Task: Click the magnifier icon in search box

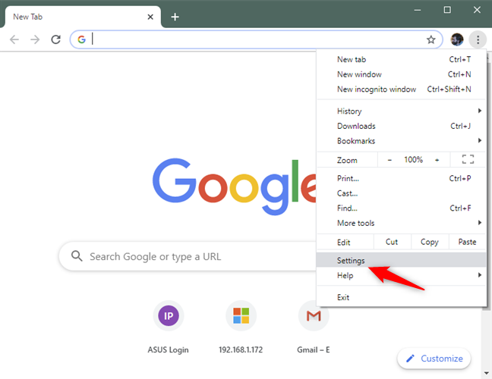Action: point(77,256)
